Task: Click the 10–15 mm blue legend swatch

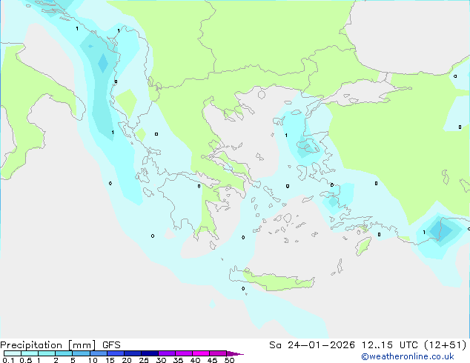Action: pos(98,353)
